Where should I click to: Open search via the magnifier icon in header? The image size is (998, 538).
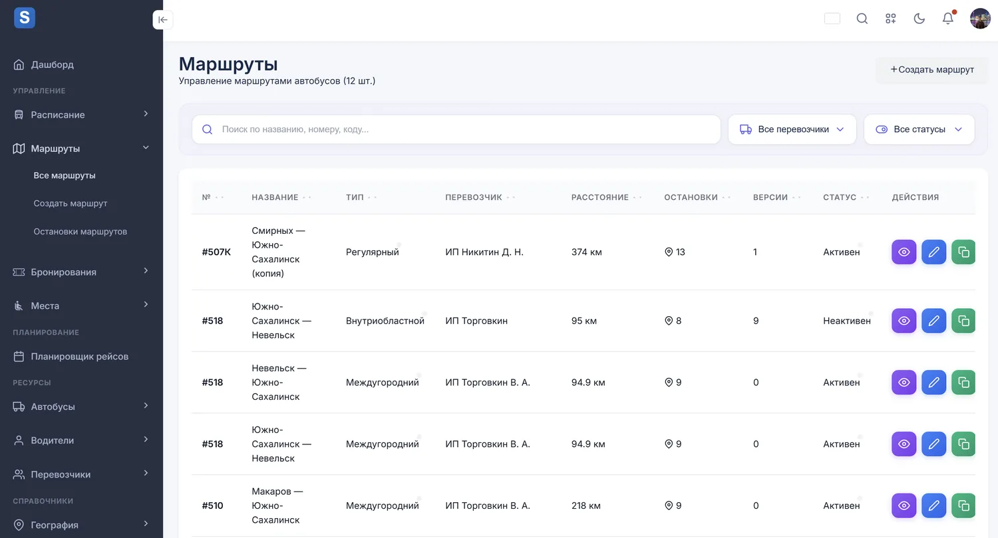click(862, 19)
